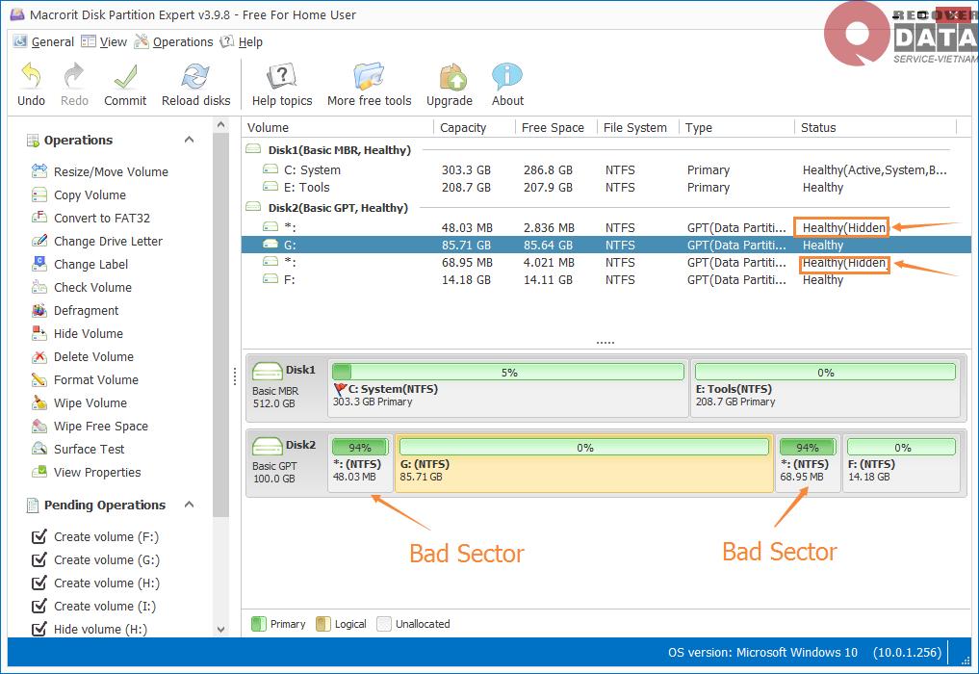Sort by File System column header

tap(638, 127)
